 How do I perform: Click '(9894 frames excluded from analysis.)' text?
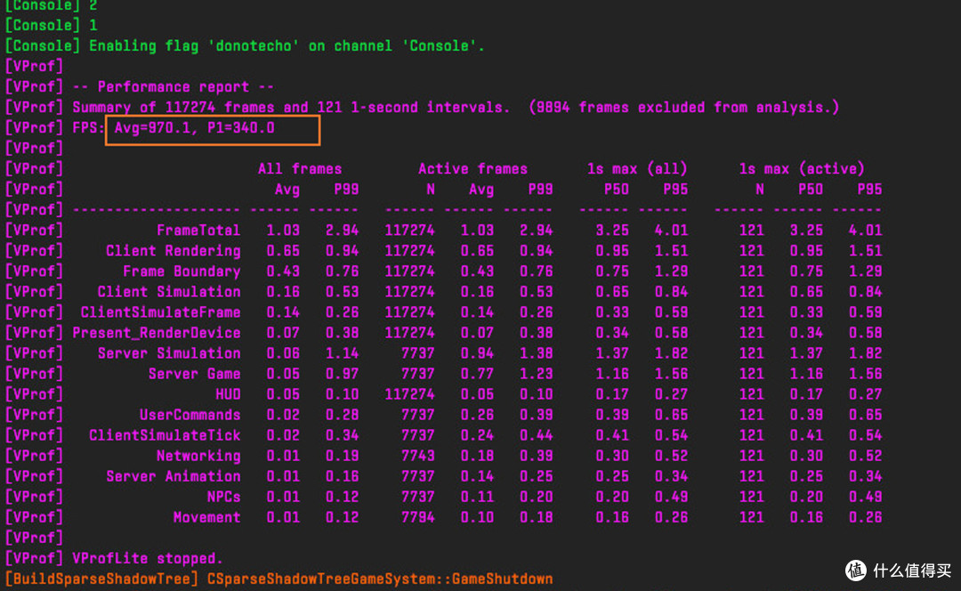point(684,108)
